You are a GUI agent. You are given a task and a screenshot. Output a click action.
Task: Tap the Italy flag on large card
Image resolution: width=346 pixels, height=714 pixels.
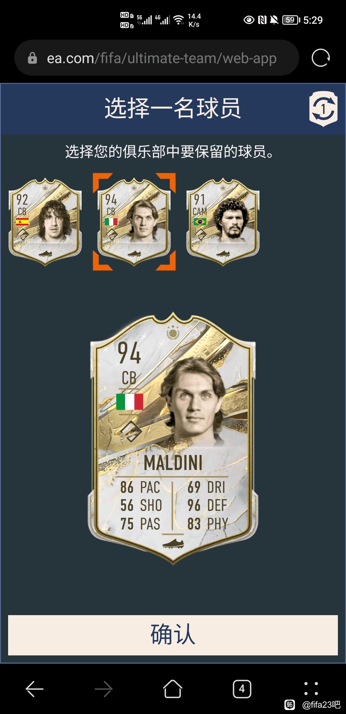click(130, 402)
